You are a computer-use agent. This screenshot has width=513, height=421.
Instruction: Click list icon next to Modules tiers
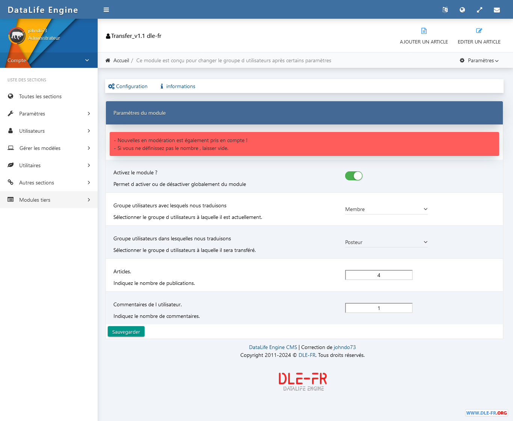11,200
